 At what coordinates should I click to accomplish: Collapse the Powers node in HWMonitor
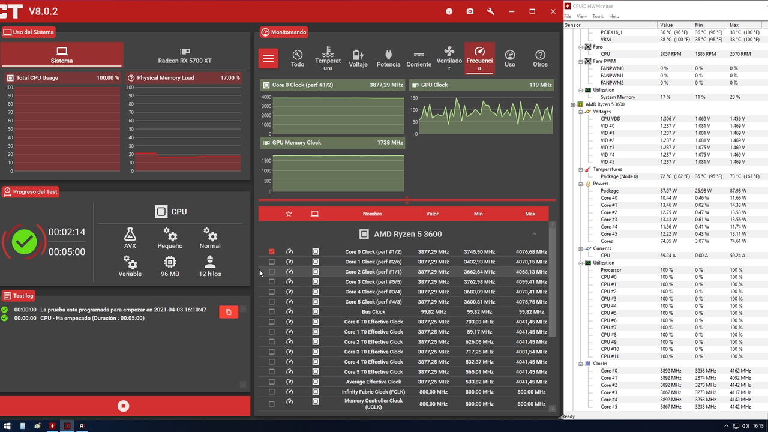coord(581,184)
